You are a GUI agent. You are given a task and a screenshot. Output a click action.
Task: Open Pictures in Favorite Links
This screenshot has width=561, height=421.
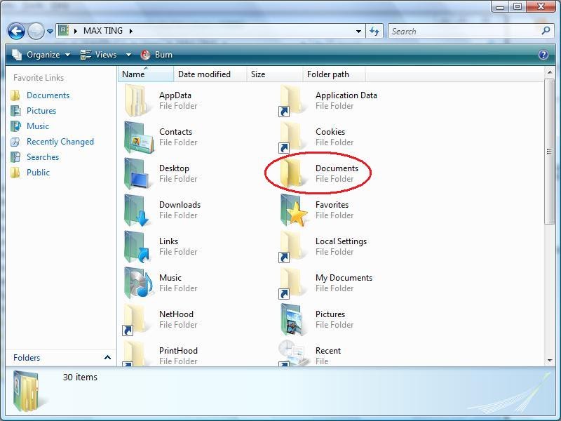[41, 111]
